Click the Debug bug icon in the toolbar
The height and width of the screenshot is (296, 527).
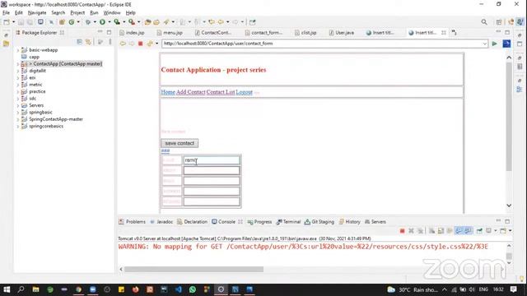[88, 22]
